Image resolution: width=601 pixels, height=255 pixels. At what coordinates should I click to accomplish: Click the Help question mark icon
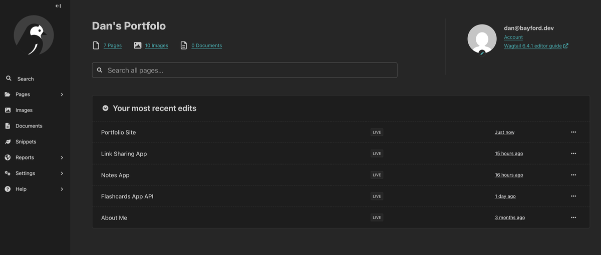point(8,189)
